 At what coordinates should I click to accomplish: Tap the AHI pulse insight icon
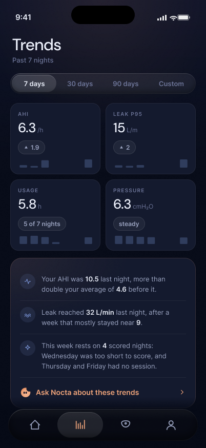point(28,281)
